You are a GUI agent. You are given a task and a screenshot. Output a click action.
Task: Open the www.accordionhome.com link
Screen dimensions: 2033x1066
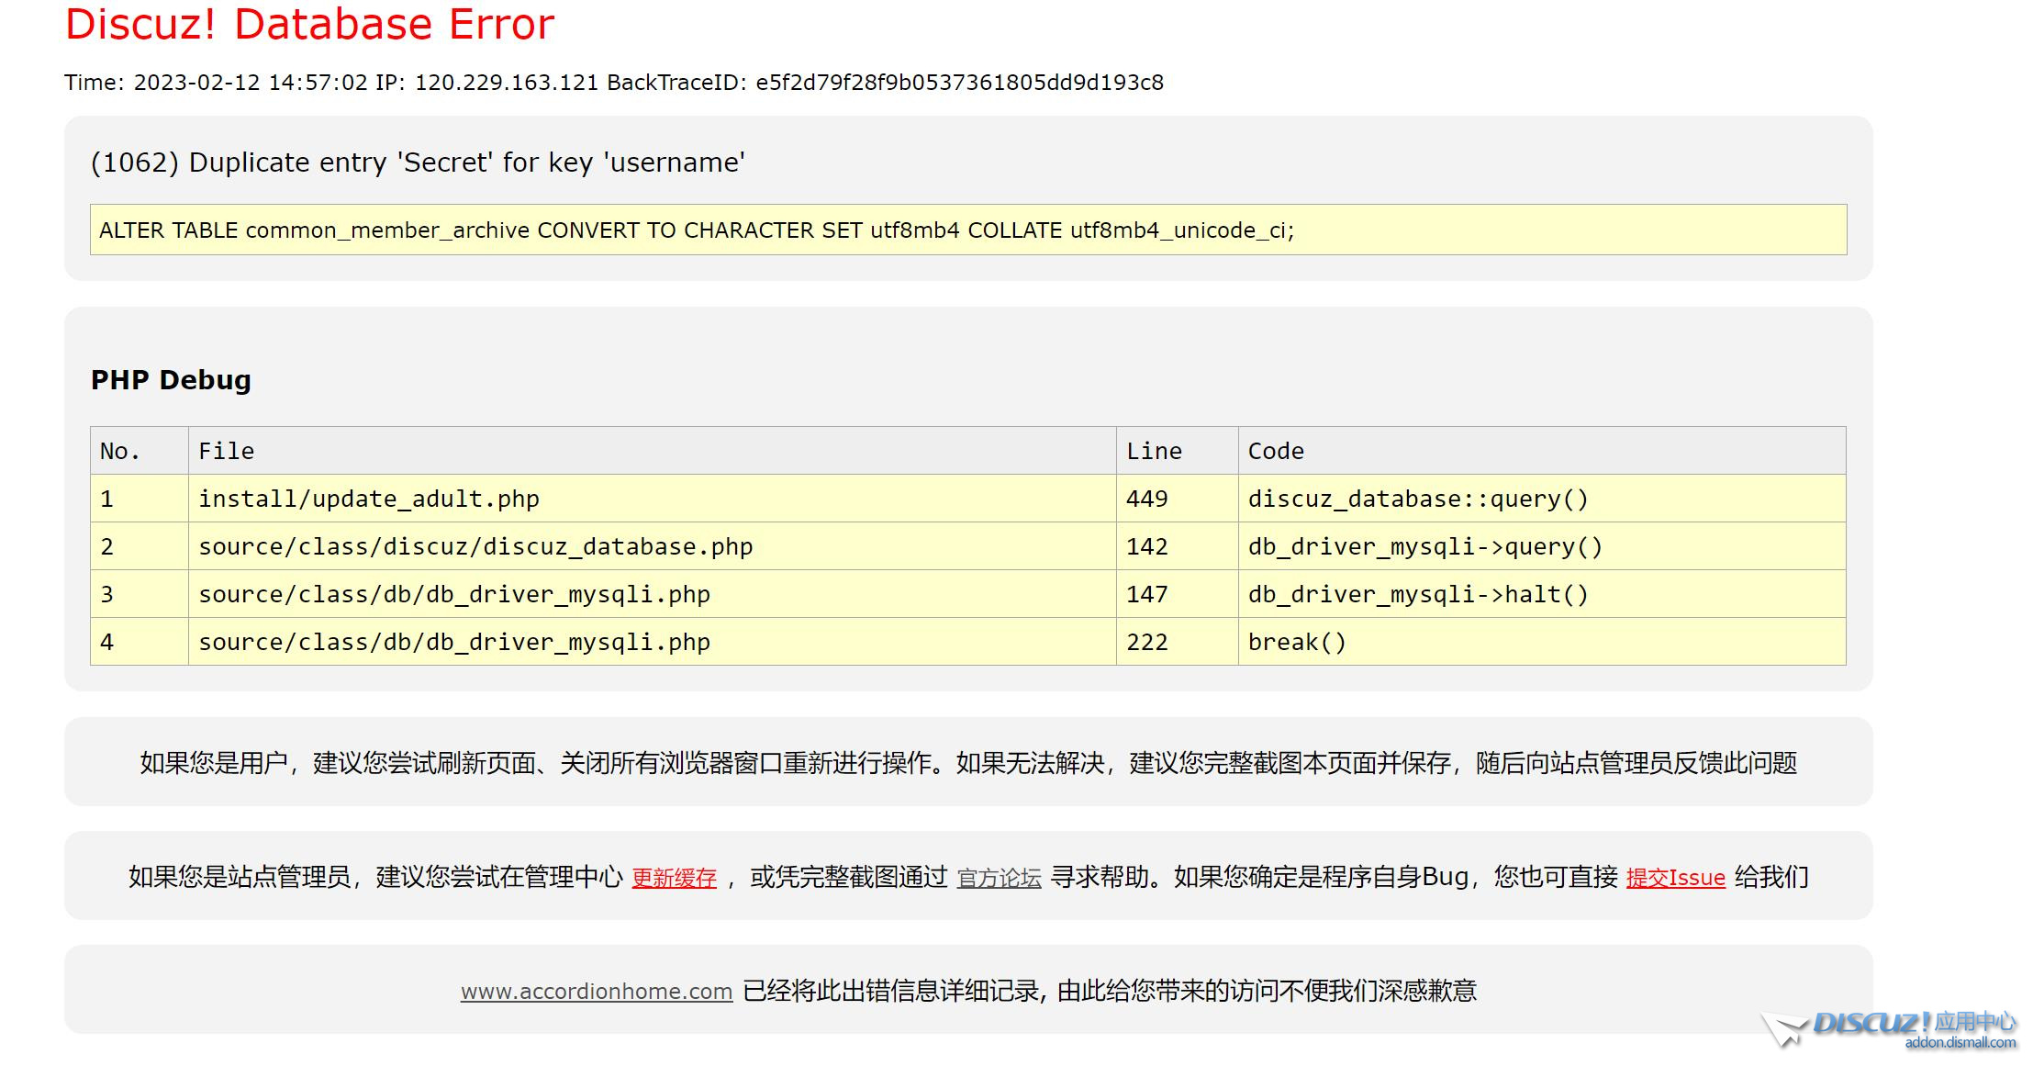click(597, 992)
